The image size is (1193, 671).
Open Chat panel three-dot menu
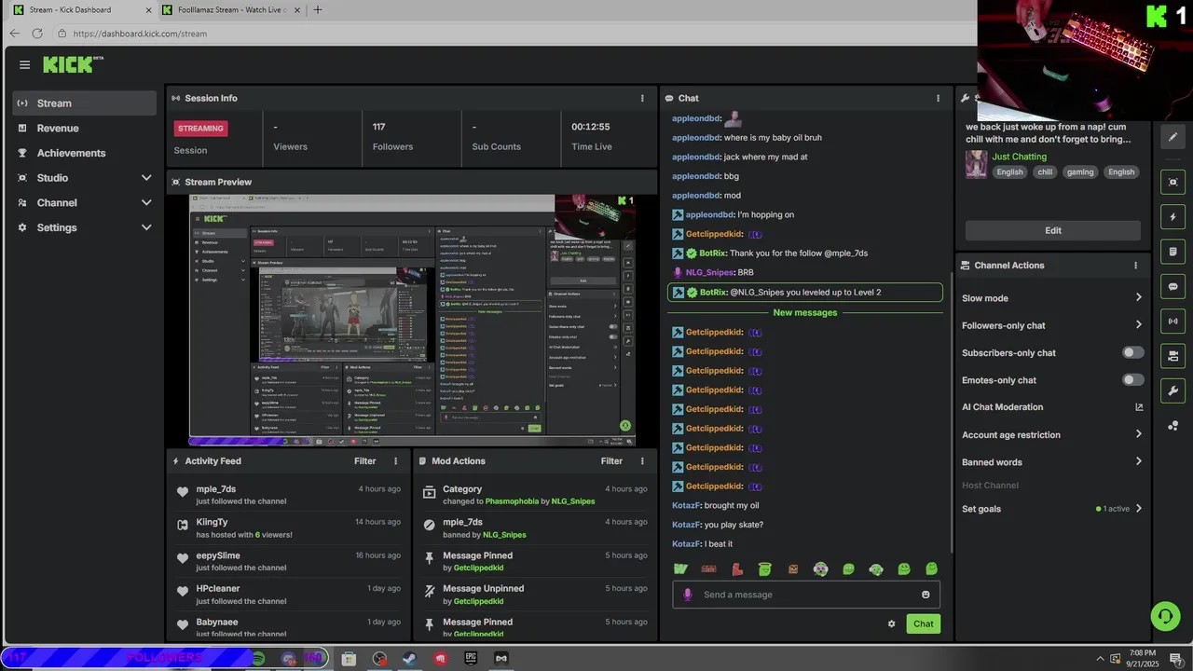(938, 98)
